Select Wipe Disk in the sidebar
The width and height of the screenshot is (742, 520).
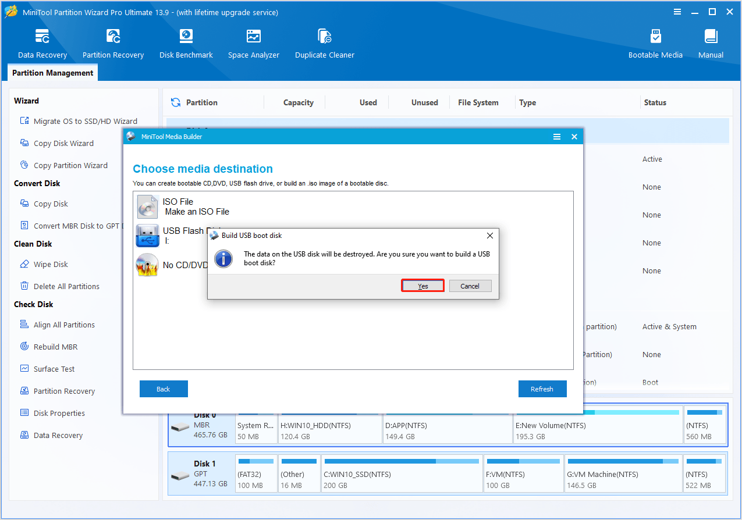click(44, 264)
